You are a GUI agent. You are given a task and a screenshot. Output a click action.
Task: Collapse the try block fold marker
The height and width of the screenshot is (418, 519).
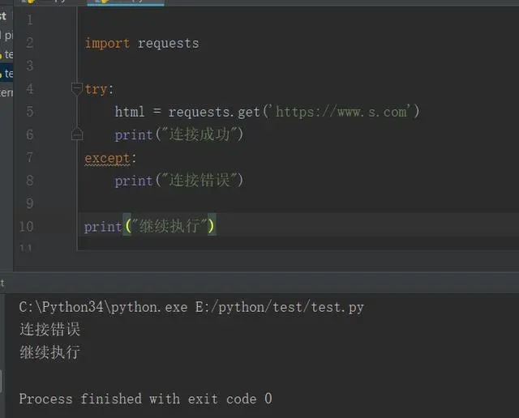pyautogui.click(x=77, y=89)
